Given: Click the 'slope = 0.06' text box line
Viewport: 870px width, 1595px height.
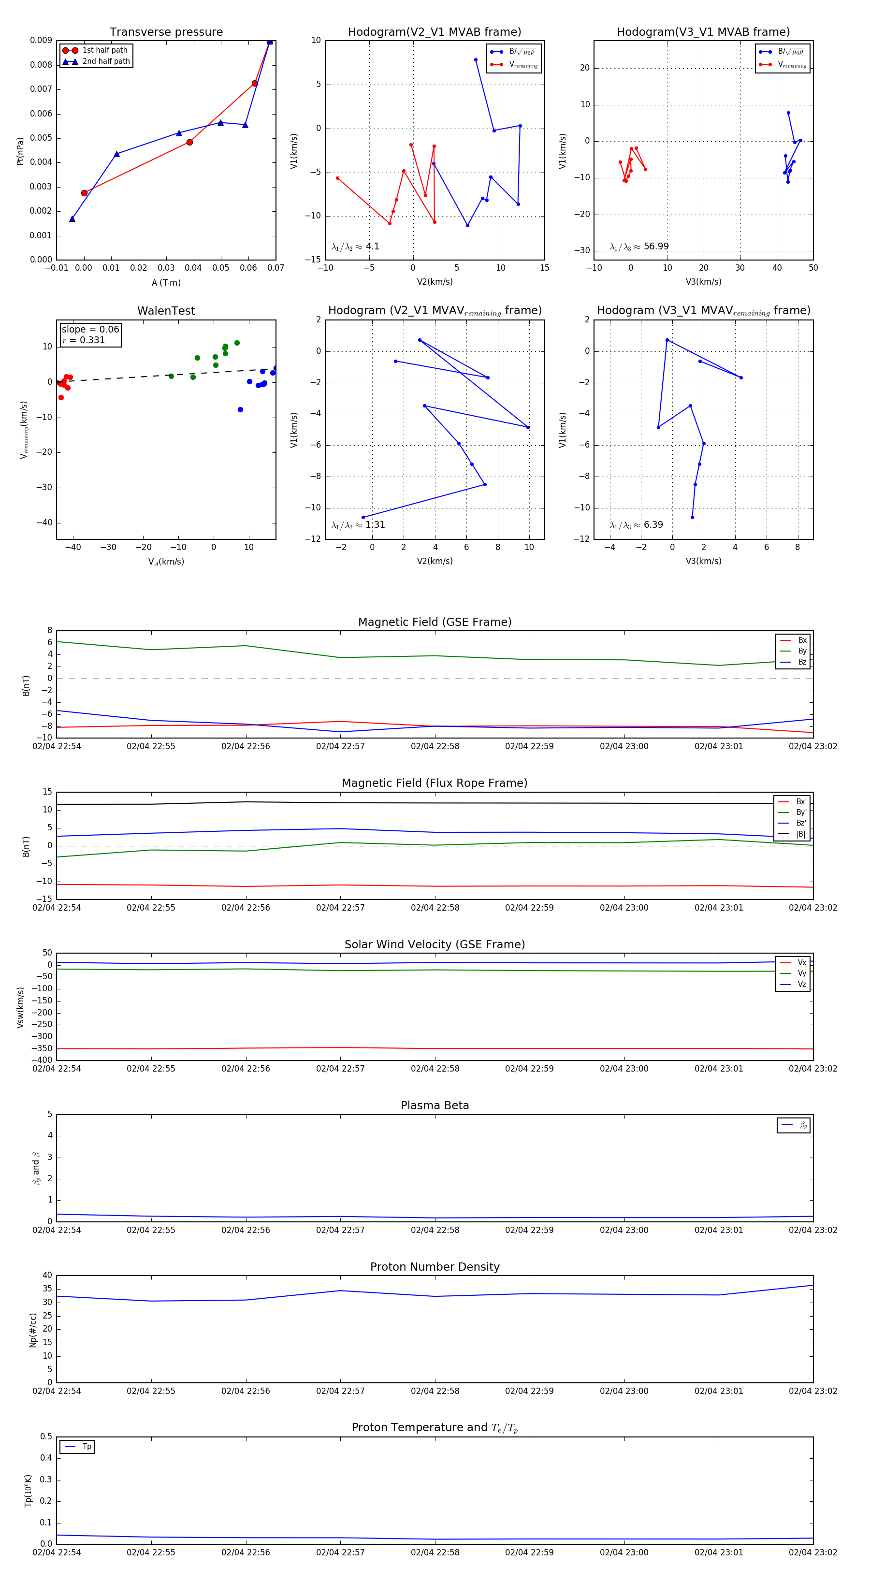Looking at the screenshot, I should tap(90, 330).
